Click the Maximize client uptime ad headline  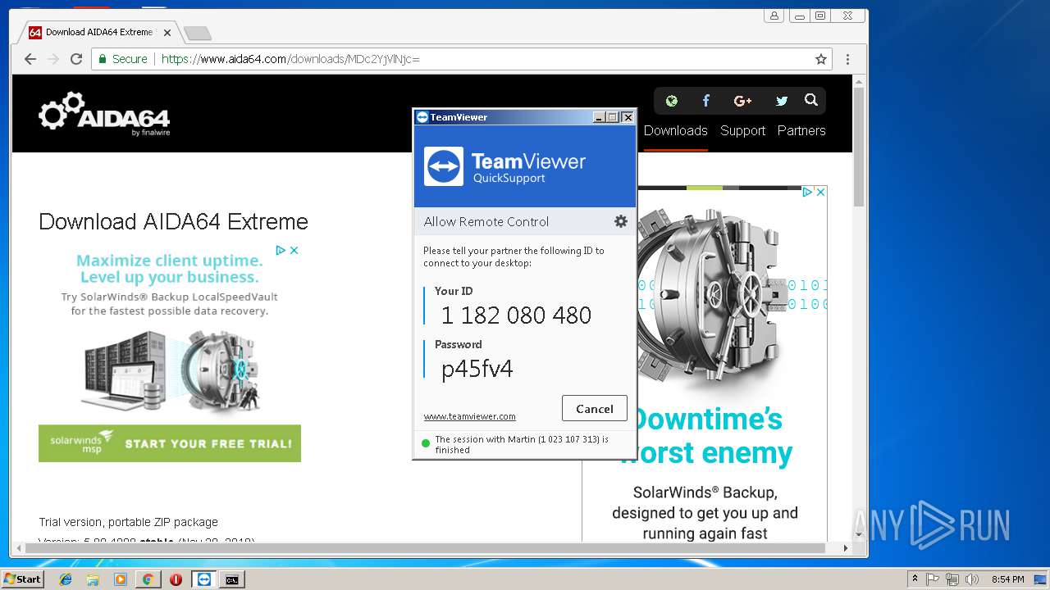coord(170,269)
